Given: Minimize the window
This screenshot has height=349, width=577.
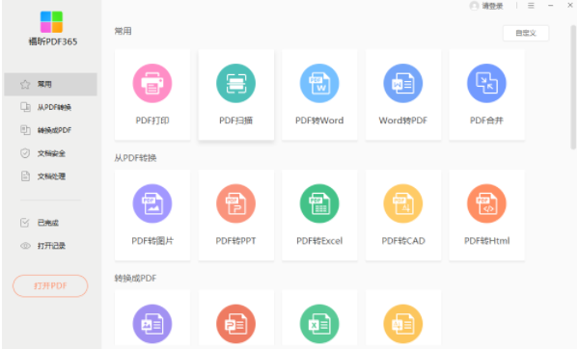Looking at the screenshot, I should pyautogui.click(x=551, y=6).
